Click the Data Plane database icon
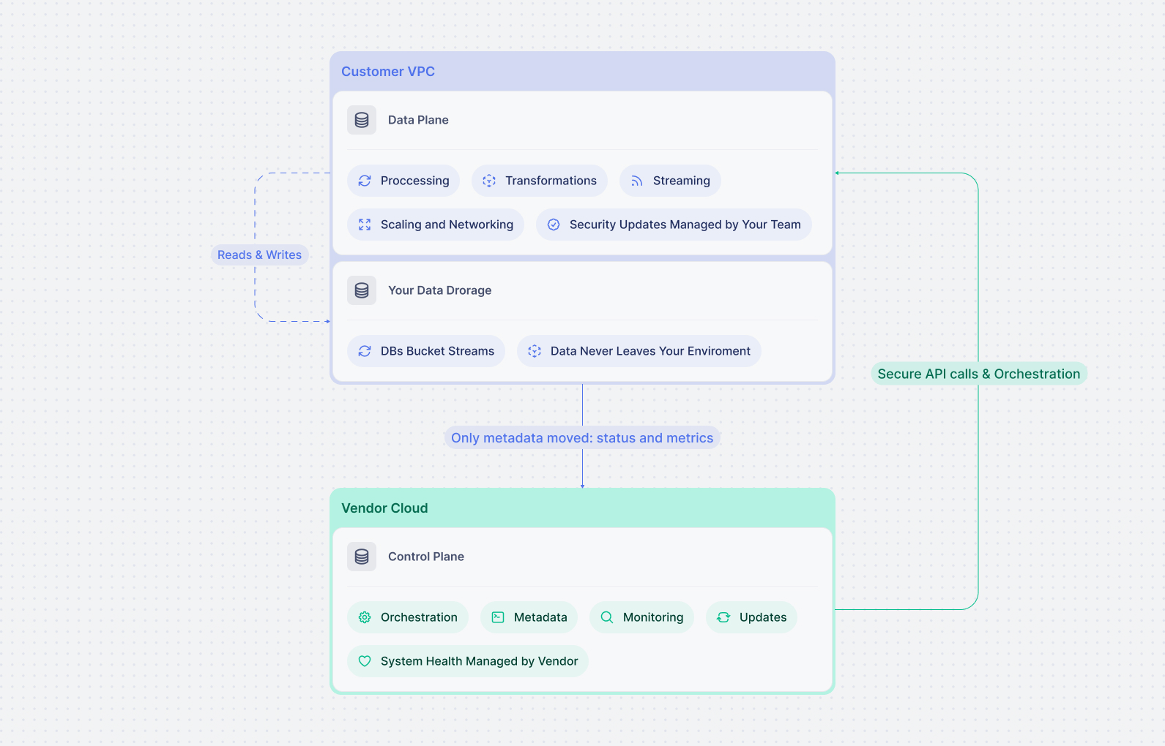This screenshot has width=1165, height=746. [x=362, y=120]
